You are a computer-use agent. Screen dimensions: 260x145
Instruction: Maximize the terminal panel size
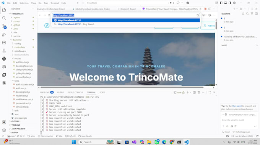pyautogui.click(x=210, y=92)
